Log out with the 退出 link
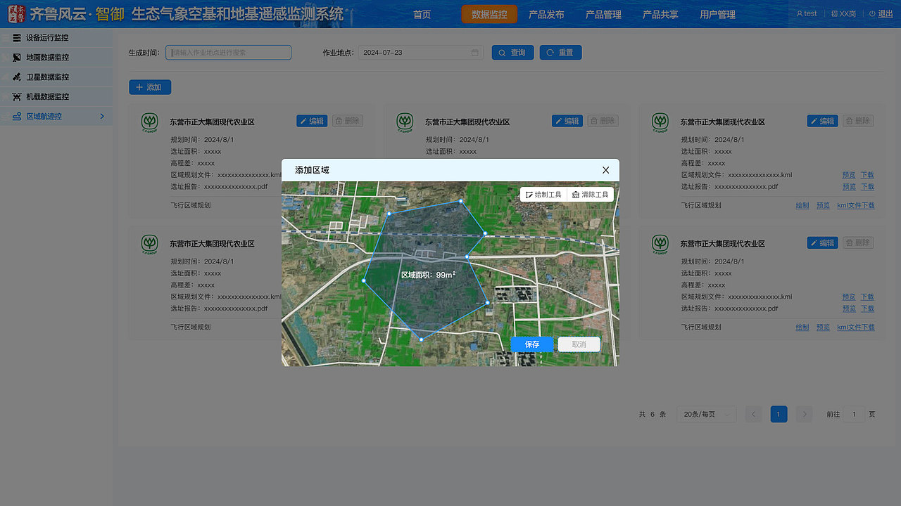The height and width of the screenshot is (506, 901). (x=881, y=13)
